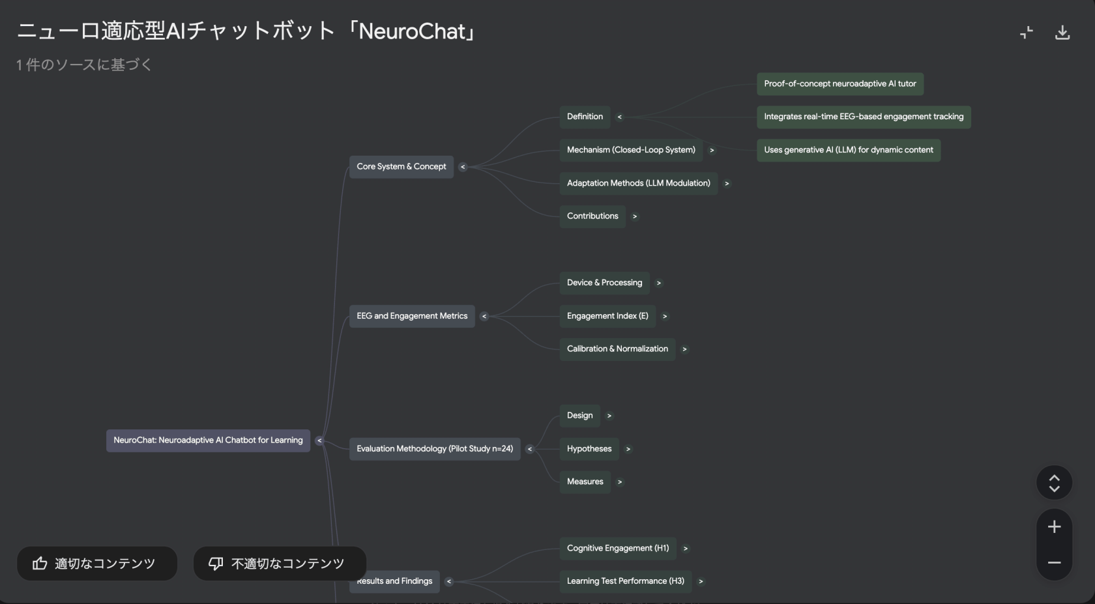Collapse the root NeuroChat node arrow
This screenshot has width=1095, height=604.
[x=319, y=440]
